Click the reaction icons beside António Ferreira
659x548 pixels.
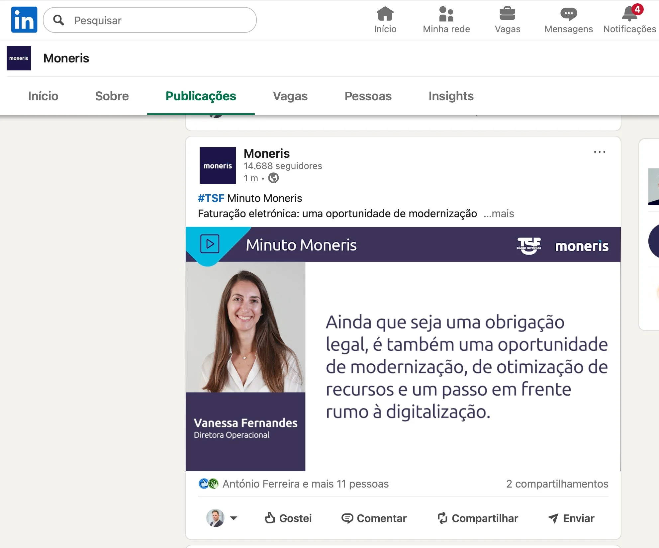(208, 484)
